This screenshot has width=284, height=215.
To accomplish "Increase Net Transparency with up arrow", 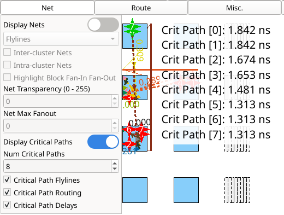I will (x=115, y=98).
